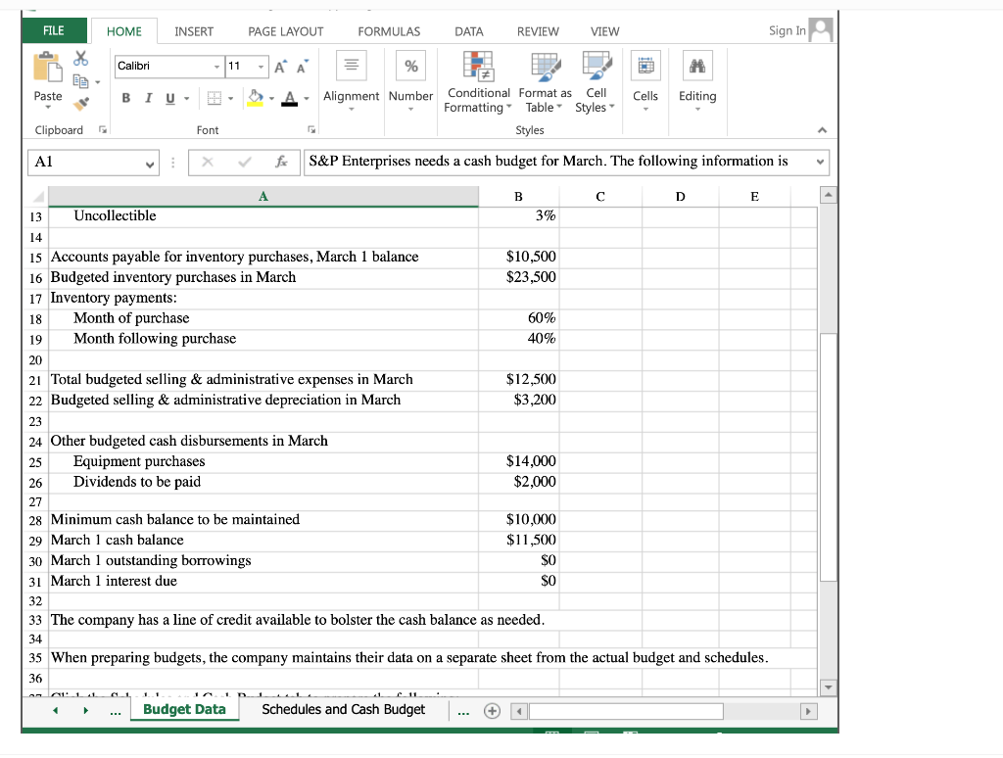The height and width of the screenshot is (758, 1003).
Task: Add a new sheet with plus icon
Action: click(492, 711)
